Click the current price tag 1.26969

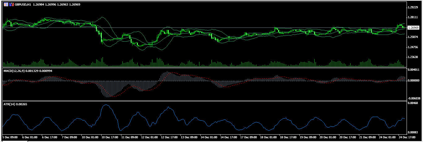point(413,27)
